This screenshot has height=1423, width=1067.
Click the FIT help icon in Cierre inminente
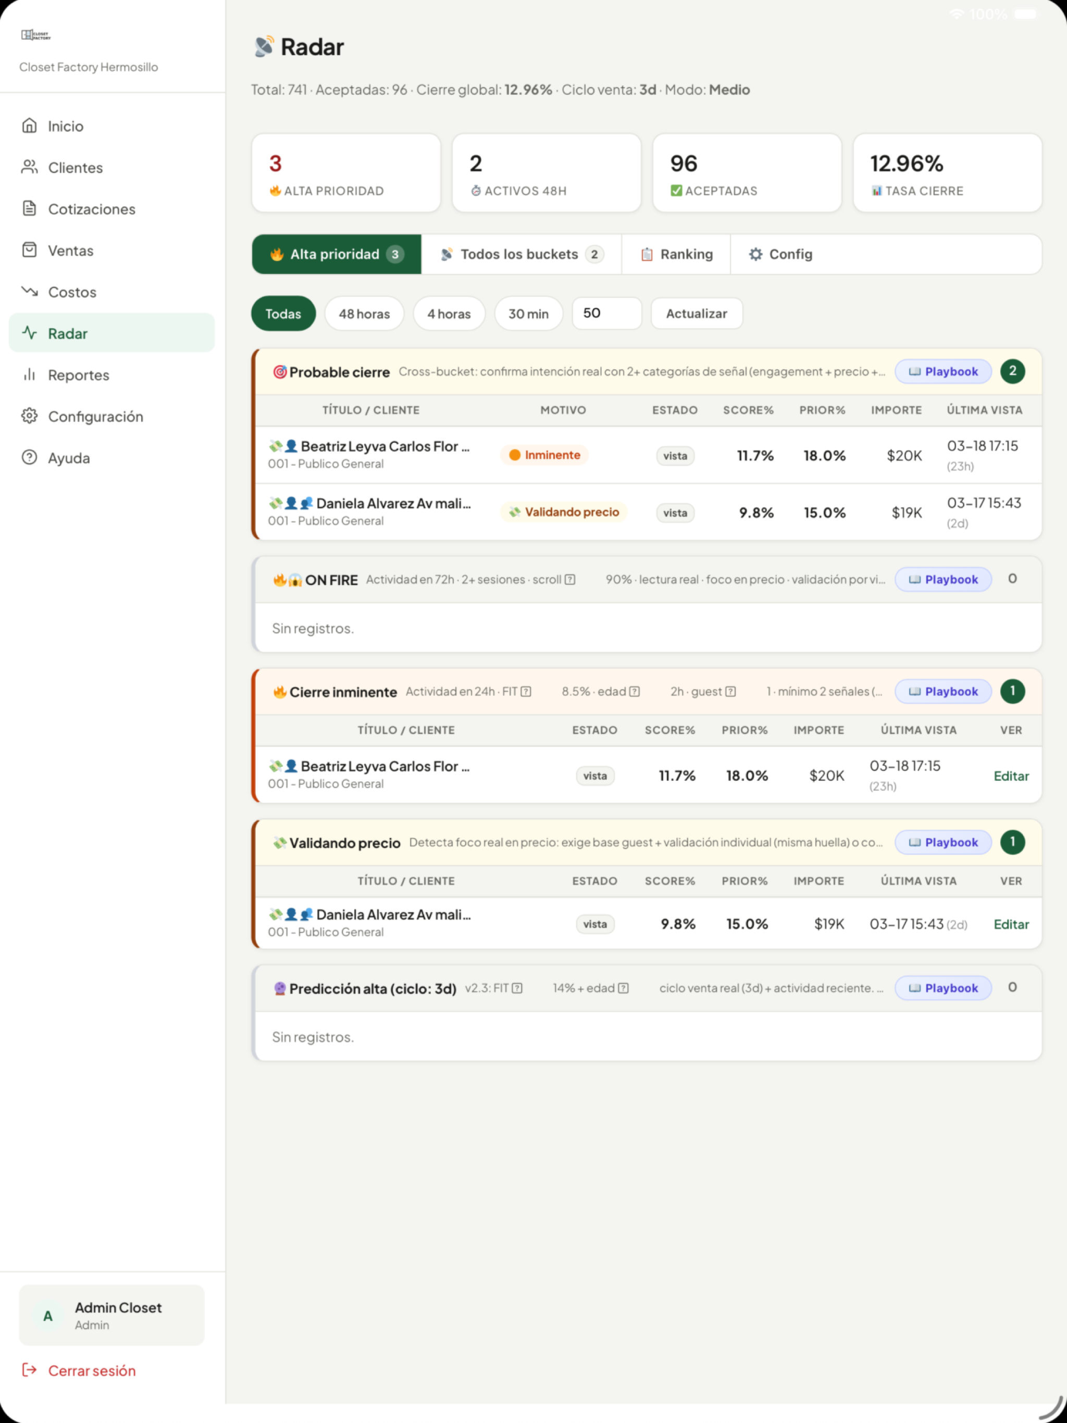[526, 692]
